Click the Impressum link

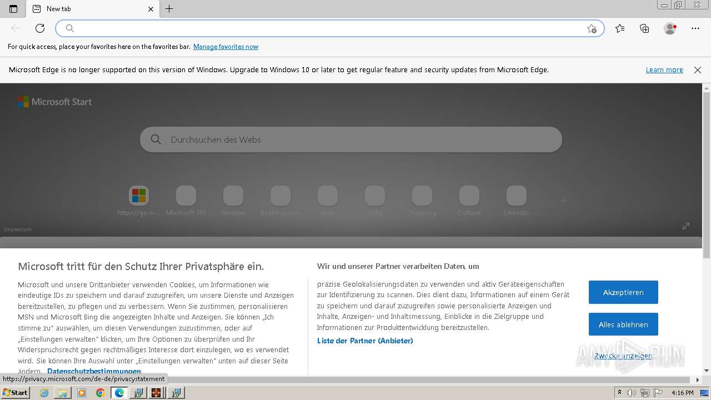(x=18, y=229)
